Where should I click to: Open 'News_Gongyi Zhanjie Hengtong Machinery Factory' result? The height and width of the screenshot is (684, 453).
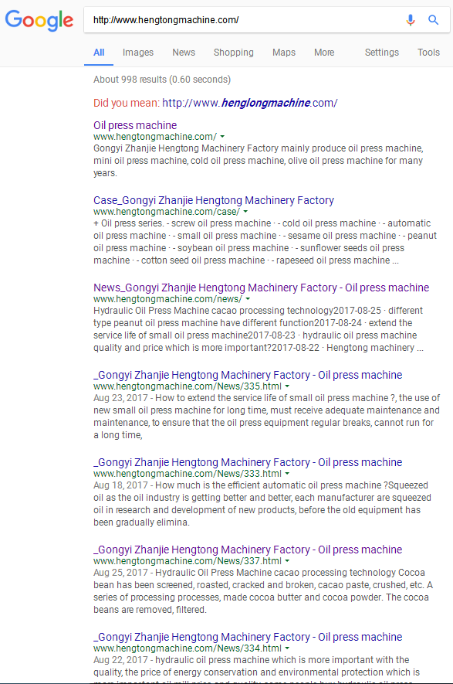tap(262, 288)
